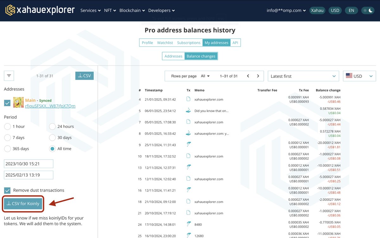This screenshot has width=380, height=238.
Task: Select the 365 days period
Action: coord(7,149)
